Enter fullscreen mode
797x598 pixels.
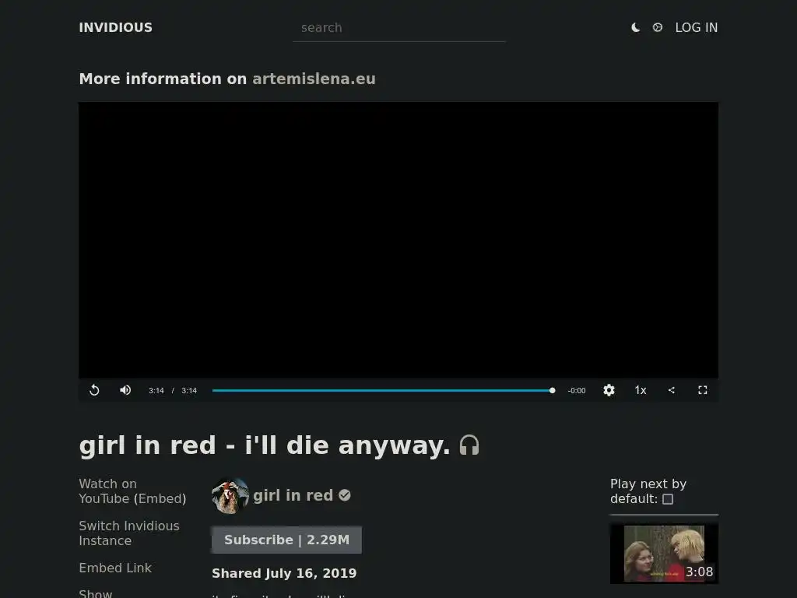click(x=703, y=390)
